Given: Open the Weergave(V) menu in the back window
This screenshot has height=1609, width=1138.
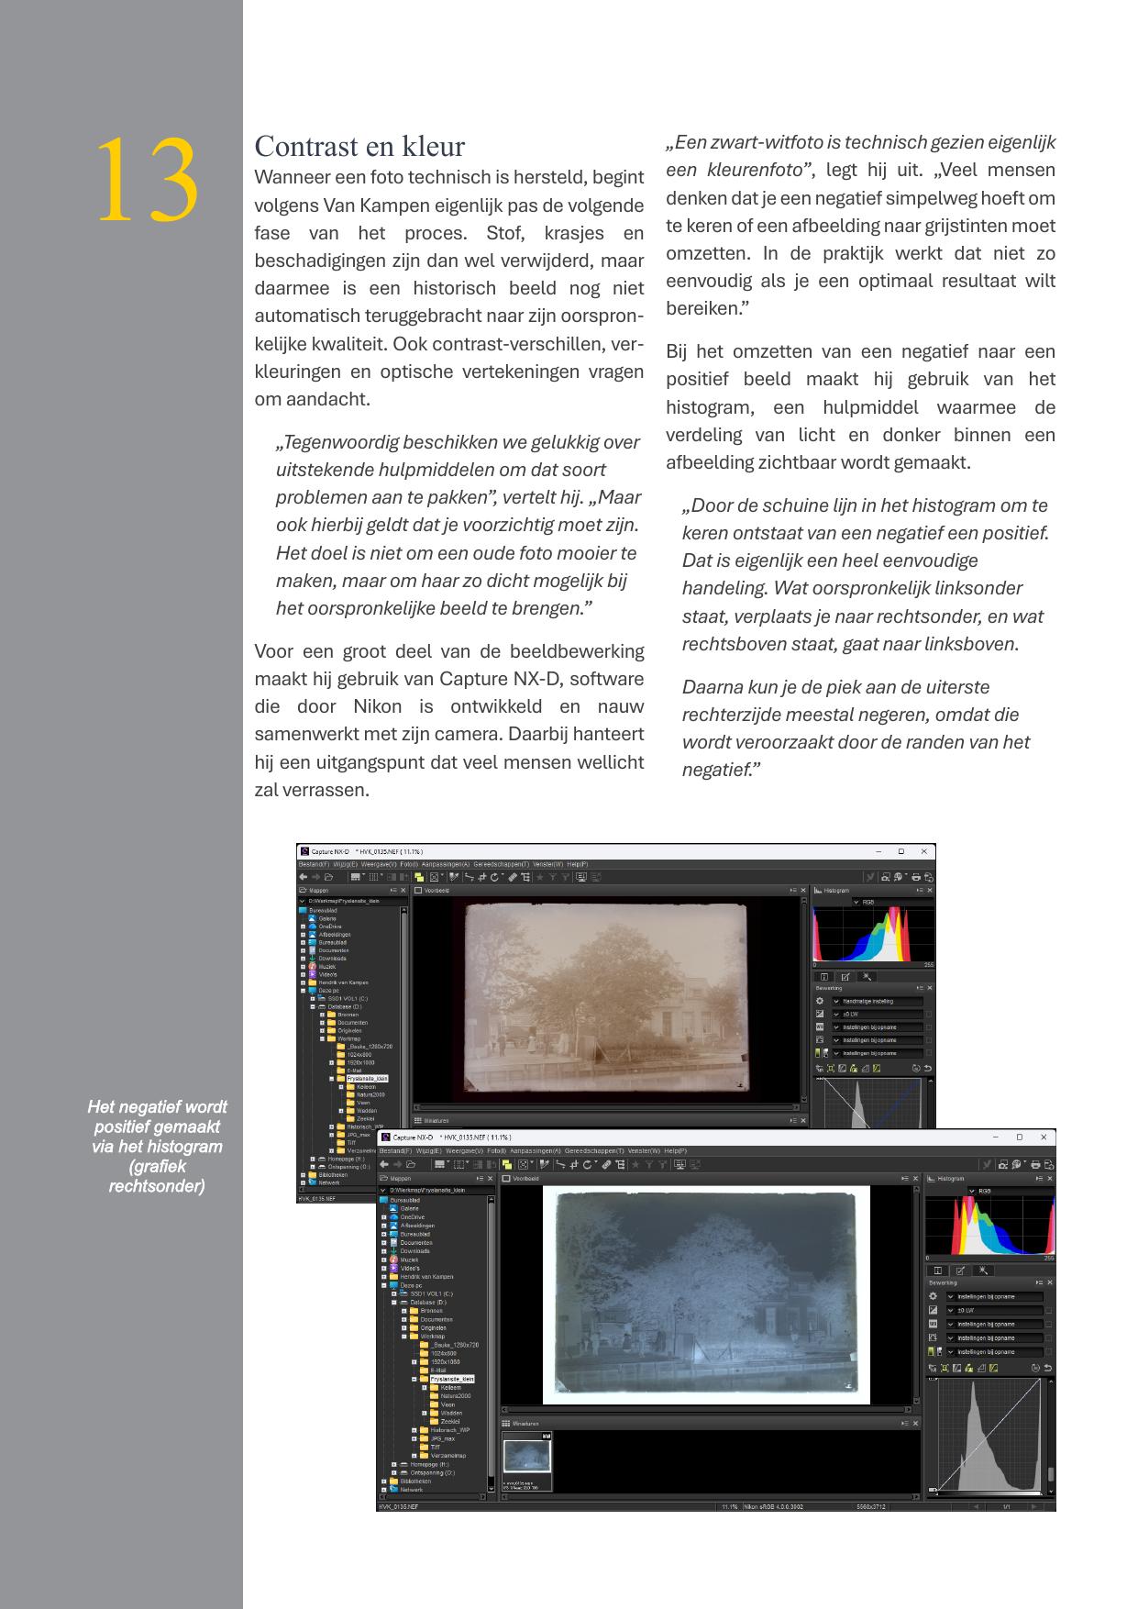Looking at the screenshot, I should [379, 864].
